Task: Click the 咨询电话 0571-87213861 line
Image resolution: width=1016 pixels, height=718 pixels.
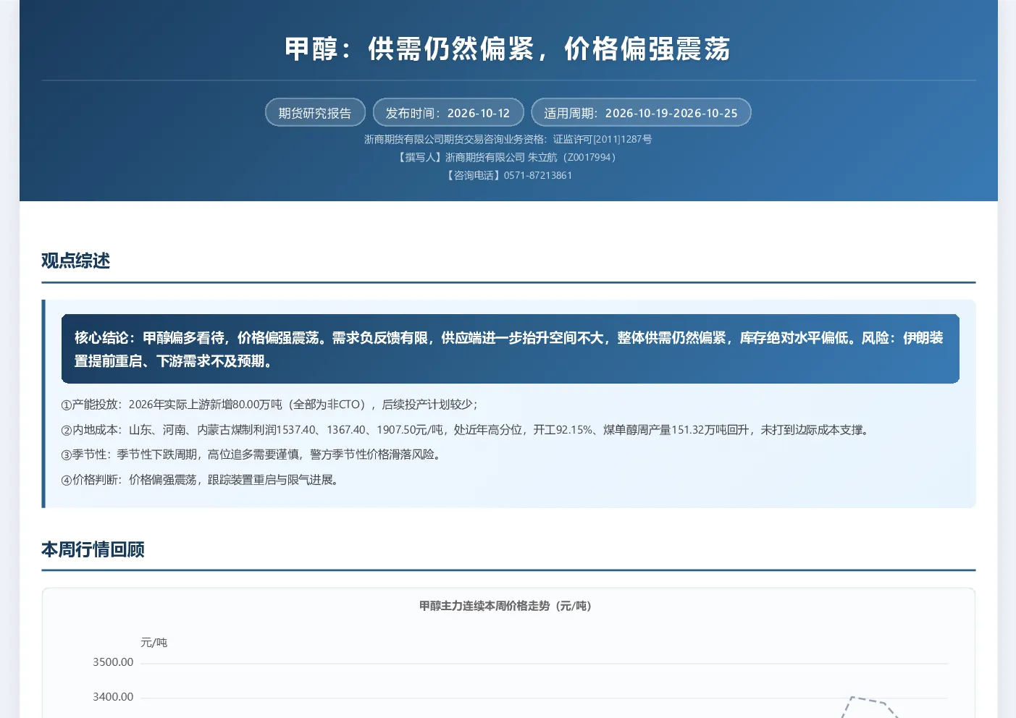Action: point(508,175)
